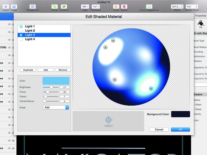Click the Transmittance slider handle
The width and height of the screenshot is (207, 155).
coord(45,101)
